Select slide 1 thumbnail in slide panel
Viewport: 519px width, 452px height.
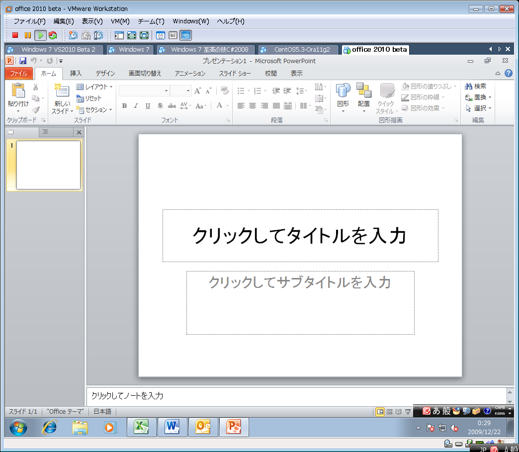tap(48, 165)
